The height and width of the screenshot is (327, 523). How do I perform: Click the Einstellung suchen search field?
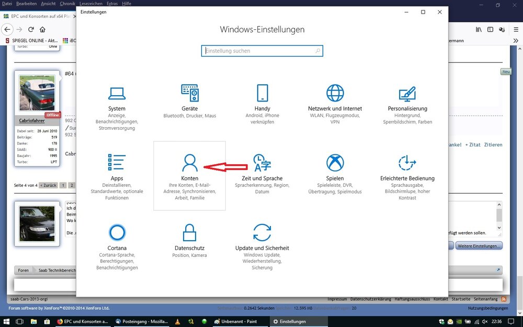click(262, 51)
